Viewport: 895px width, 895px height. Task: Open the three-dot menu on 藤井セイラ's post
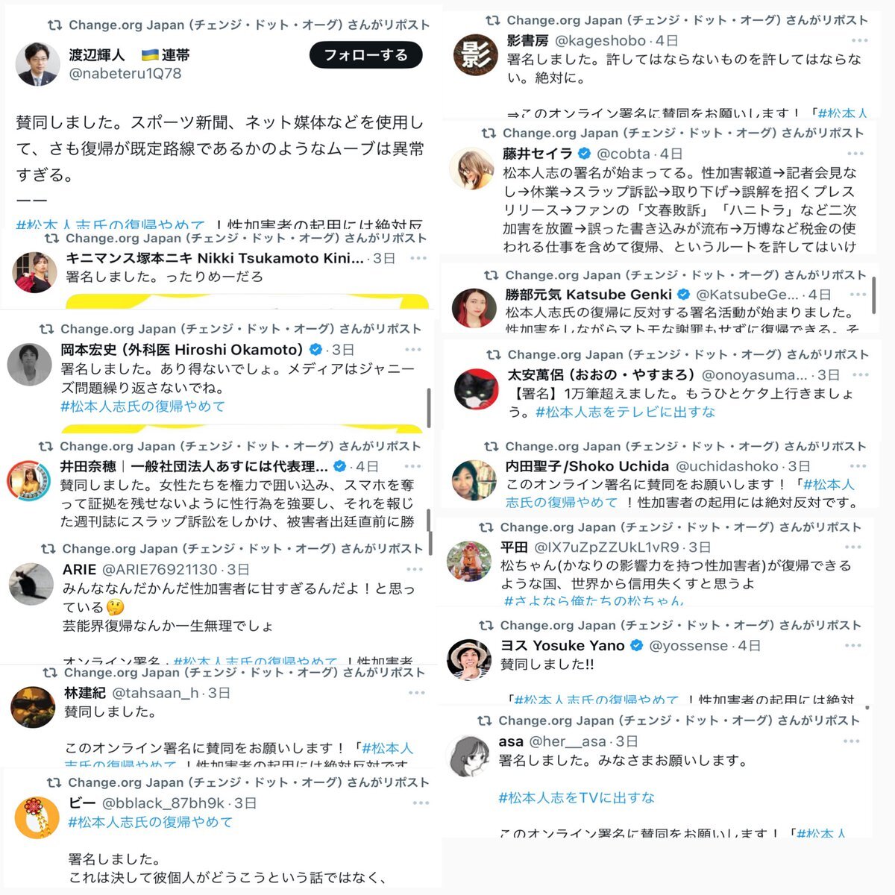855,154
